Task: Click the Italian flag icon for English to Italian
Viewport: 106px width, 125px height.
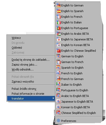Action: 59,22
